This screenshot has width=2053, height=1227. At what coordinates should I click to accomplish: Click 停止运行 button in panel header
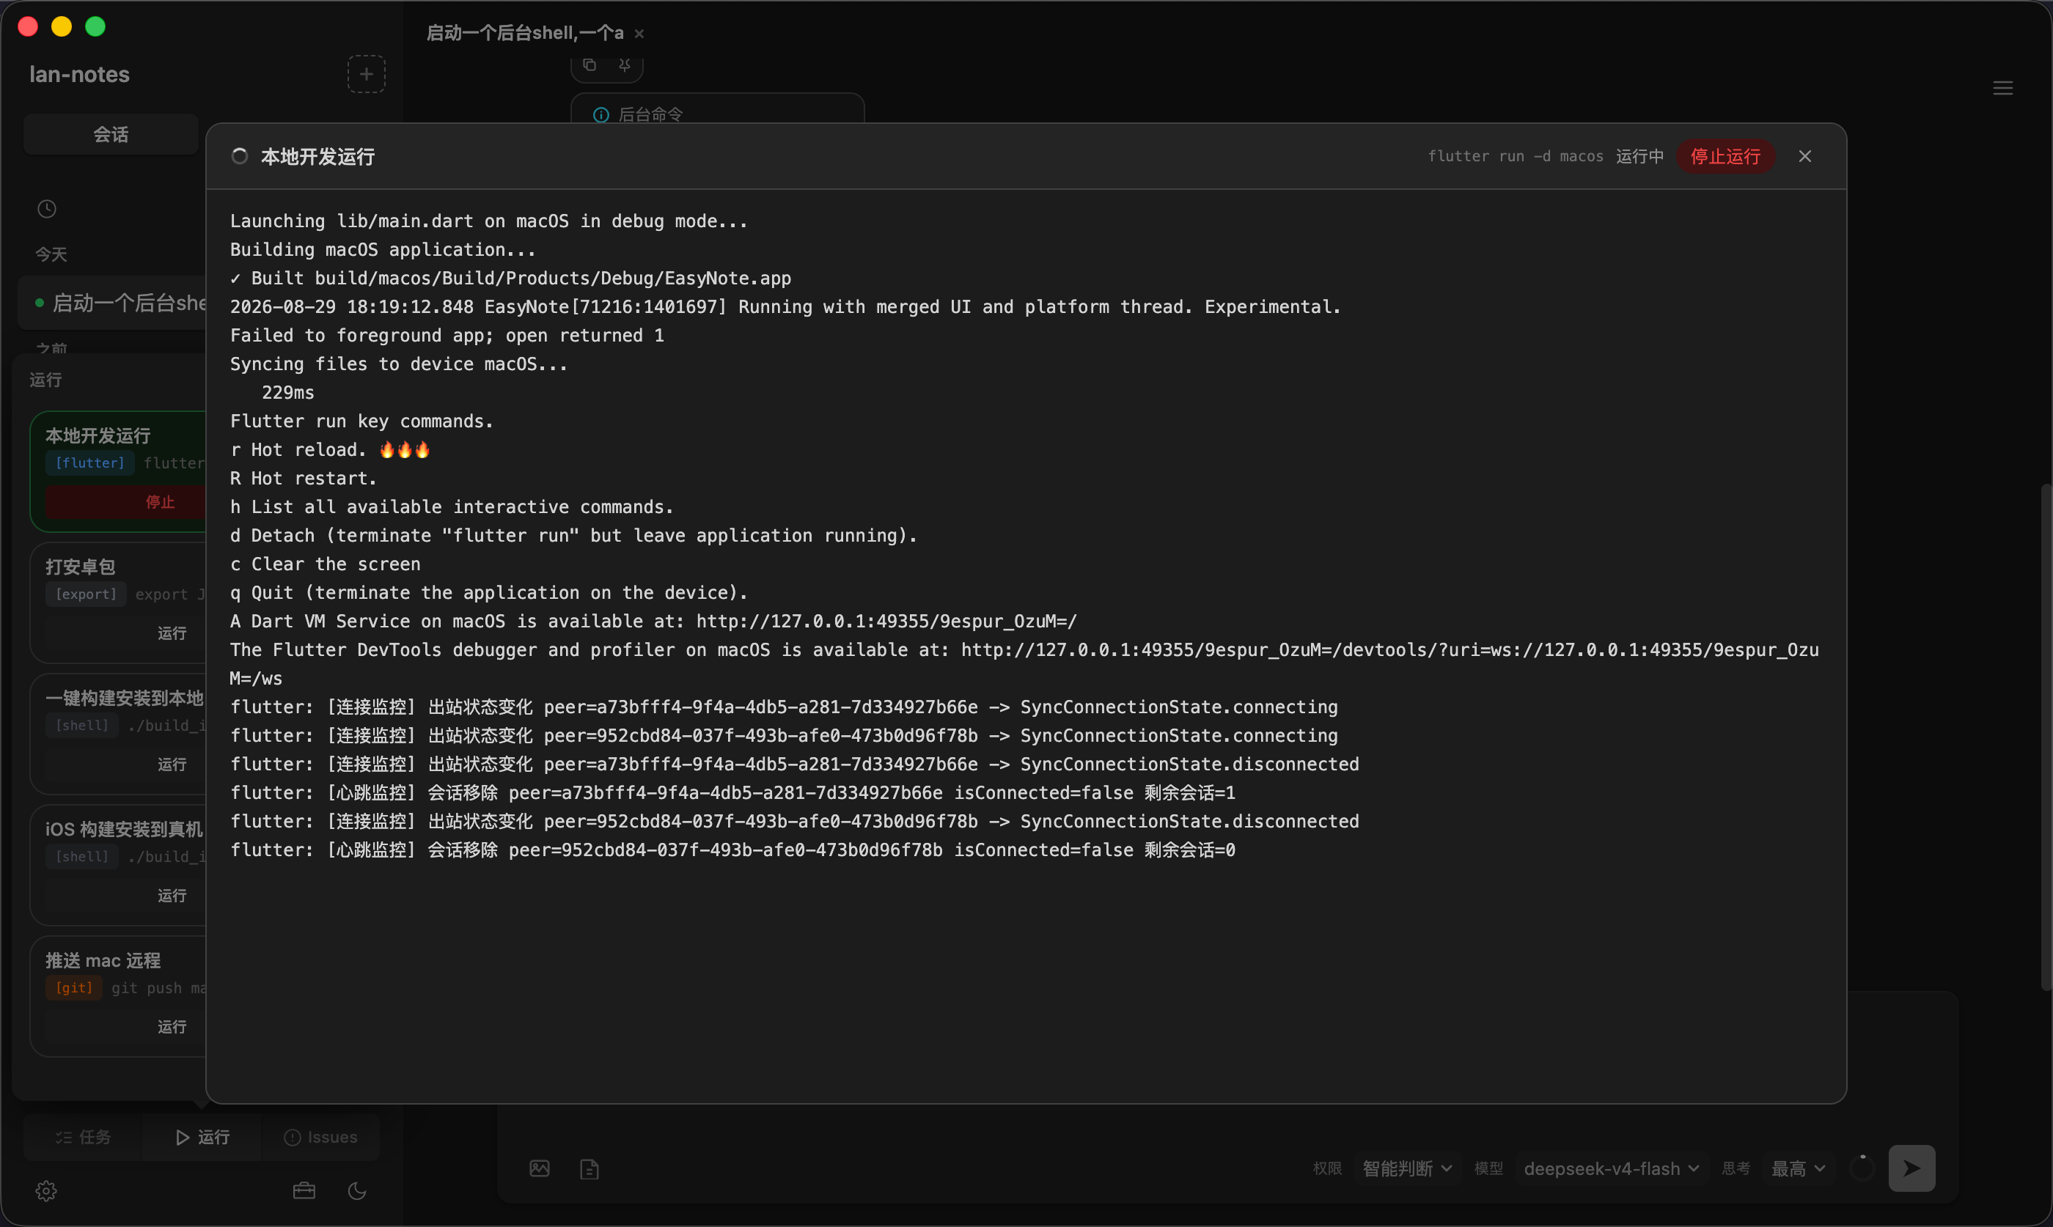coord(1725,156)
